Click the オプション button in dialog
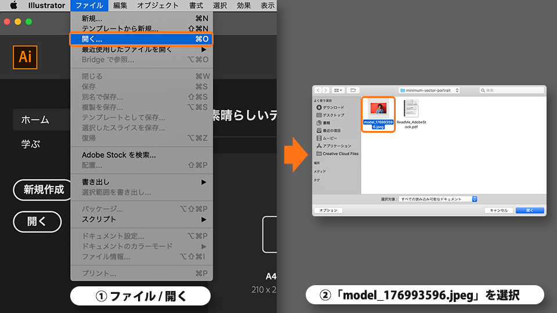 point(328,210)
